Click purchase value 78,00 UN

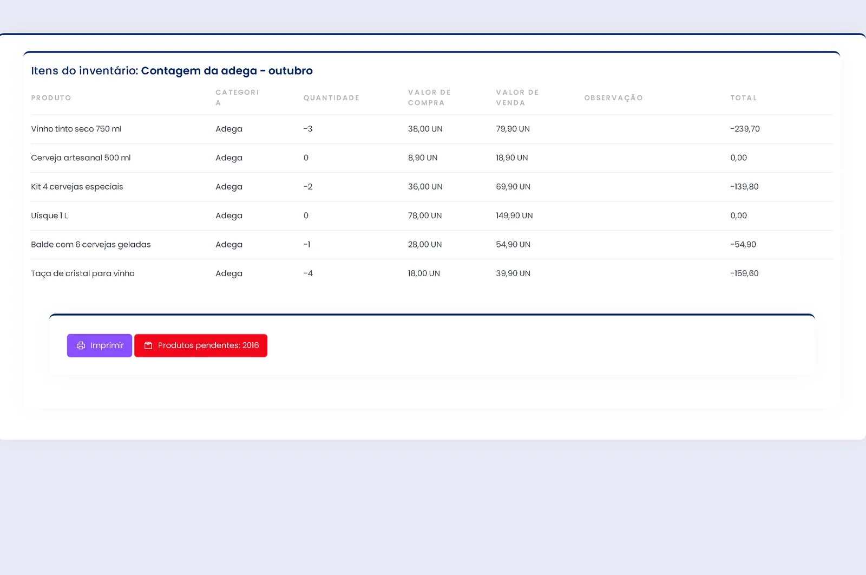point(425,215)
